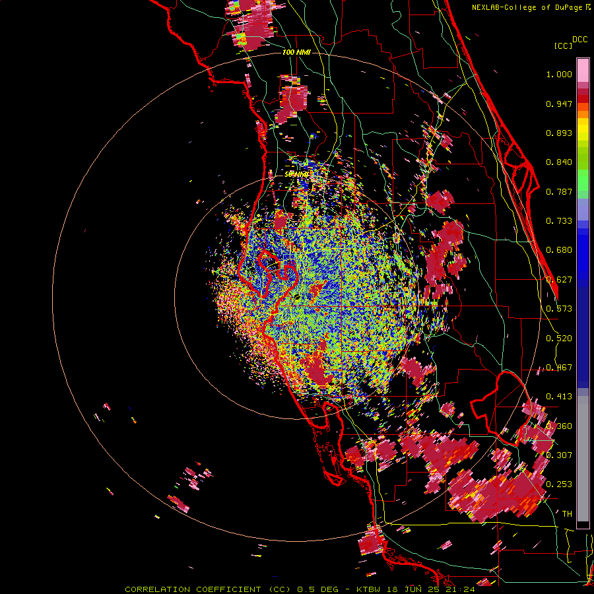Click the [CC] units label

[x=563, y=46]
